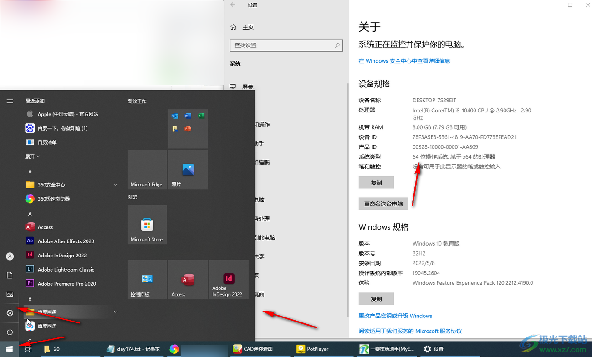The height and width of the screenshot is (357, 592).
Task: Open 360 browser icon on taskbar
Action: [174, 349]
